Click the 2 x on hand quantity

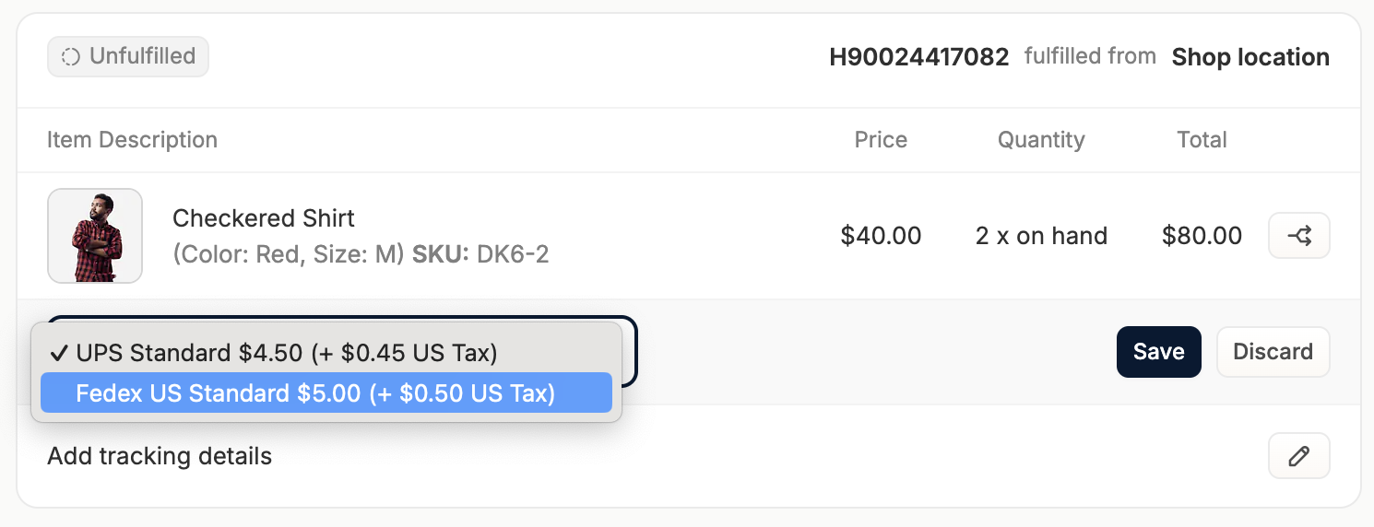[x=1041, y=236]
